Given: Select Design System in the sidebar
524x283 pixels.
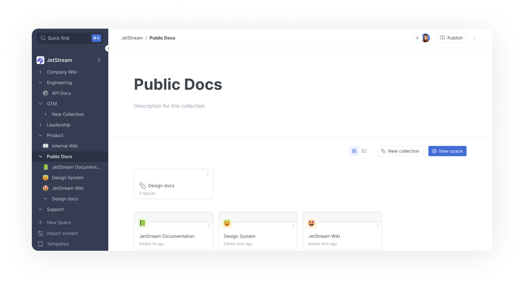Looking at the screenshot, I should (x=68, y=178).
